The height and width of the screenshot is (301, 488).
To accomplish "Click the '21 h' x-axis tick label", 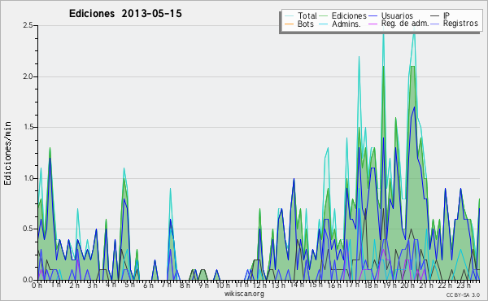I will pyautogui.click(x=425, y=285).
